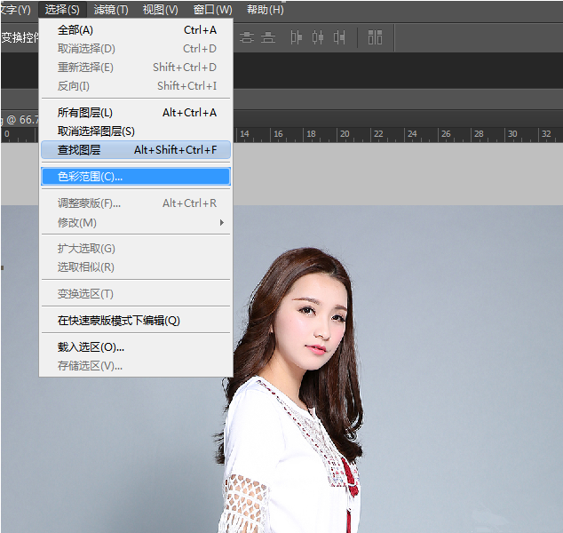Select 全部(A) in the 选择 menu
The height and width of the screenshot is (533, 563).
tap(75, 30)
